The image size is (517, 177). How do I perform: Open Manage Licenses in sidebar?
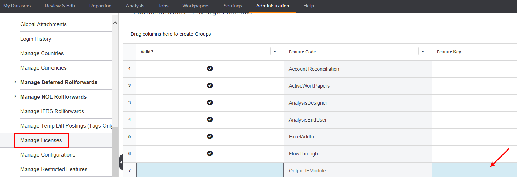(41, 140)
